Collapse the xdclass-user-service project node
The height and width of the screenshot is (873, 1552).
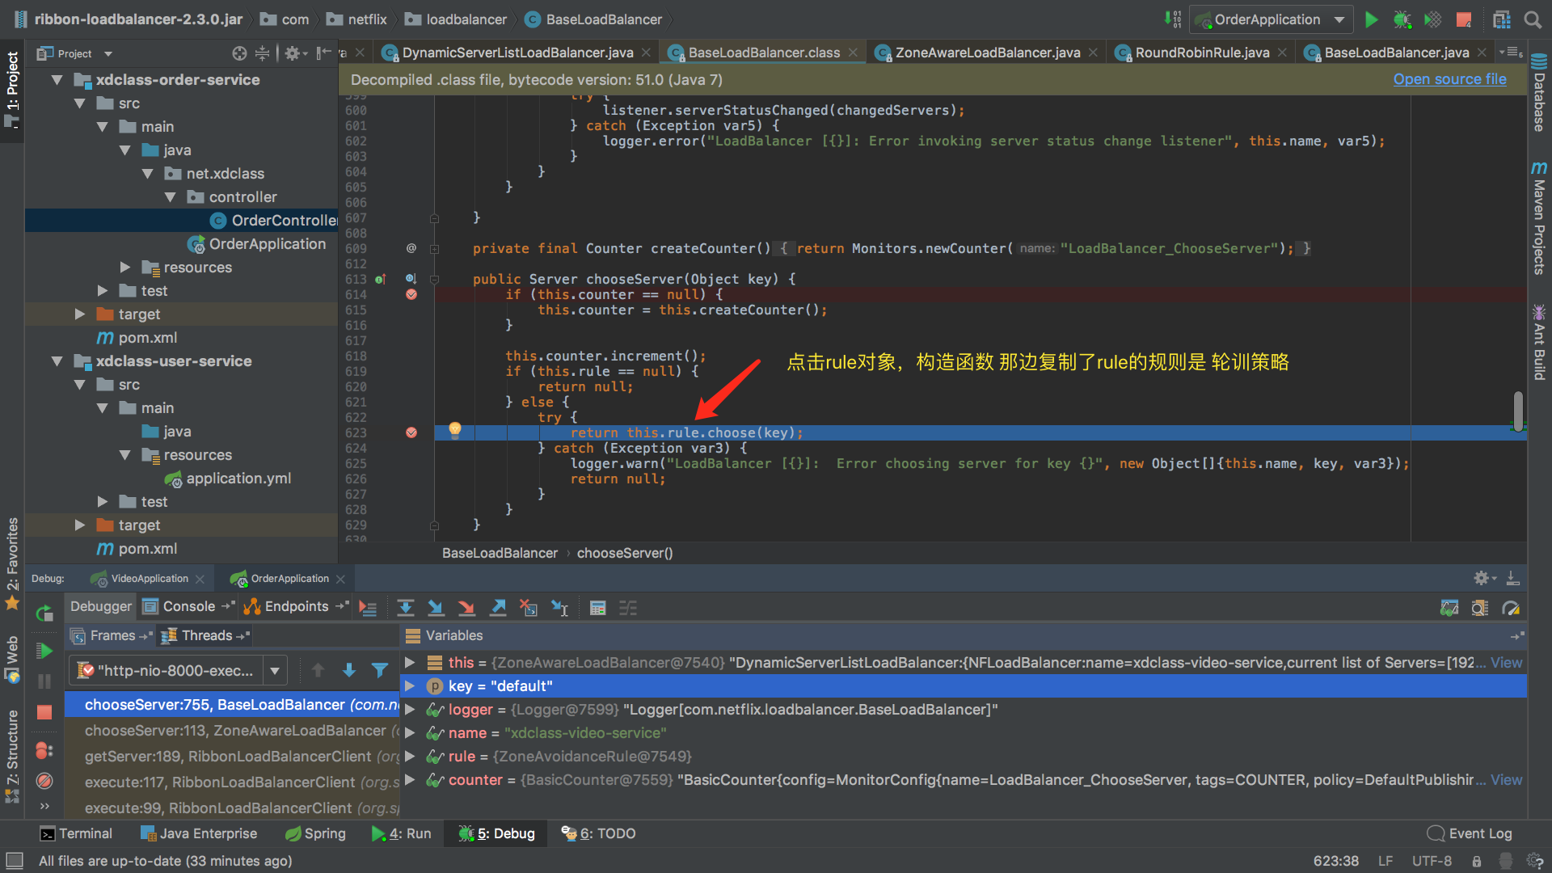click(x=57, y=361)
